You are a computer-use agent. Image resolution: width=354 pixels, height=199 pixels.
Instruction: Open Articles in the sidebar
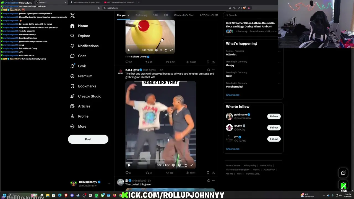80,106
